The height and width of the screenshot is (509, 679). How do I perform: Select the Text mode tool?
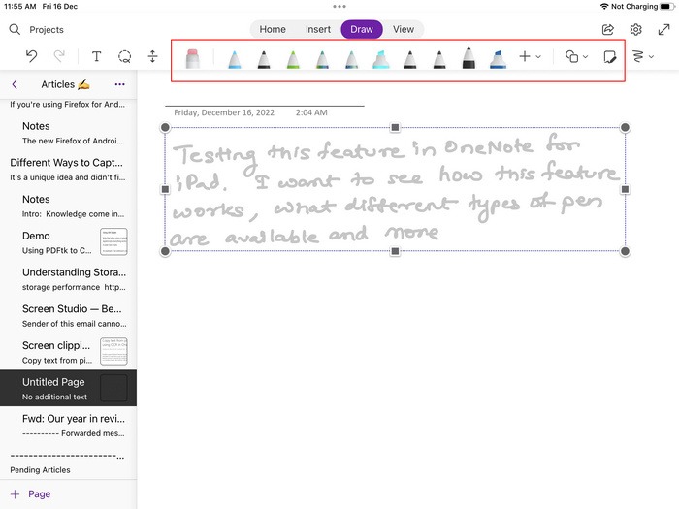tap(97, 56)
